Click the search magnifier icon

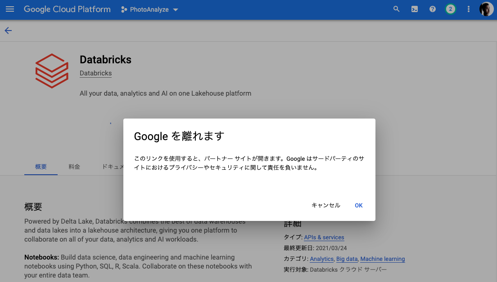pyautogui.click(x=397, y=9)
